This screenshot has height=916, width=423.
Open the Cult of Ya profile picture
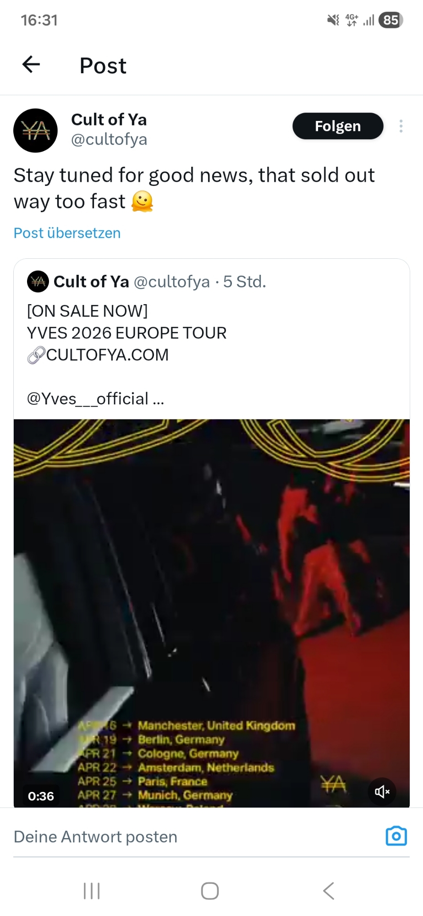click(35, 131)
